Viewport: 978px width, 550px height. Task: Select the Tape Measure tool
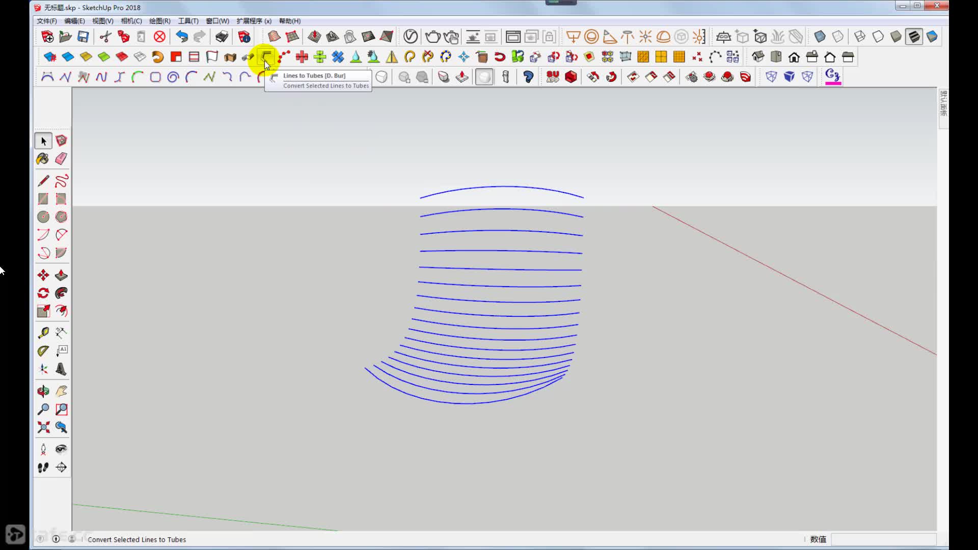(x=43, y=333)
